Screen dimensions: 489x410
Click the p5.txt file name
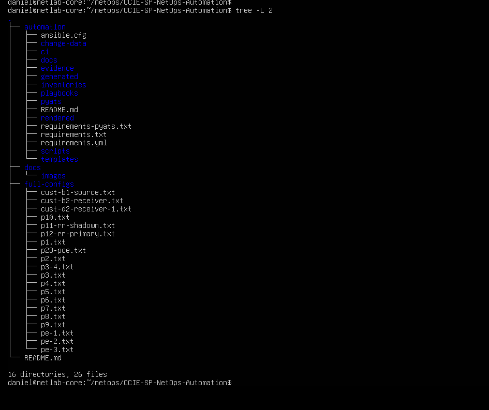pos(53,292)
